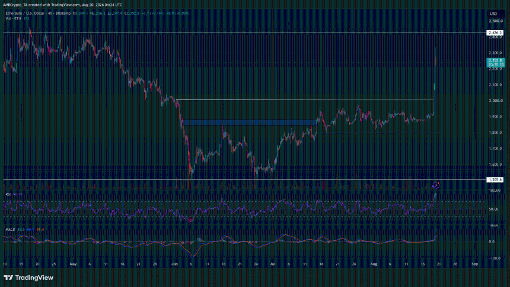Click the 2,000.0 price axis label
This screenshot has height=287, width=510.
click(x=496, y=101)
